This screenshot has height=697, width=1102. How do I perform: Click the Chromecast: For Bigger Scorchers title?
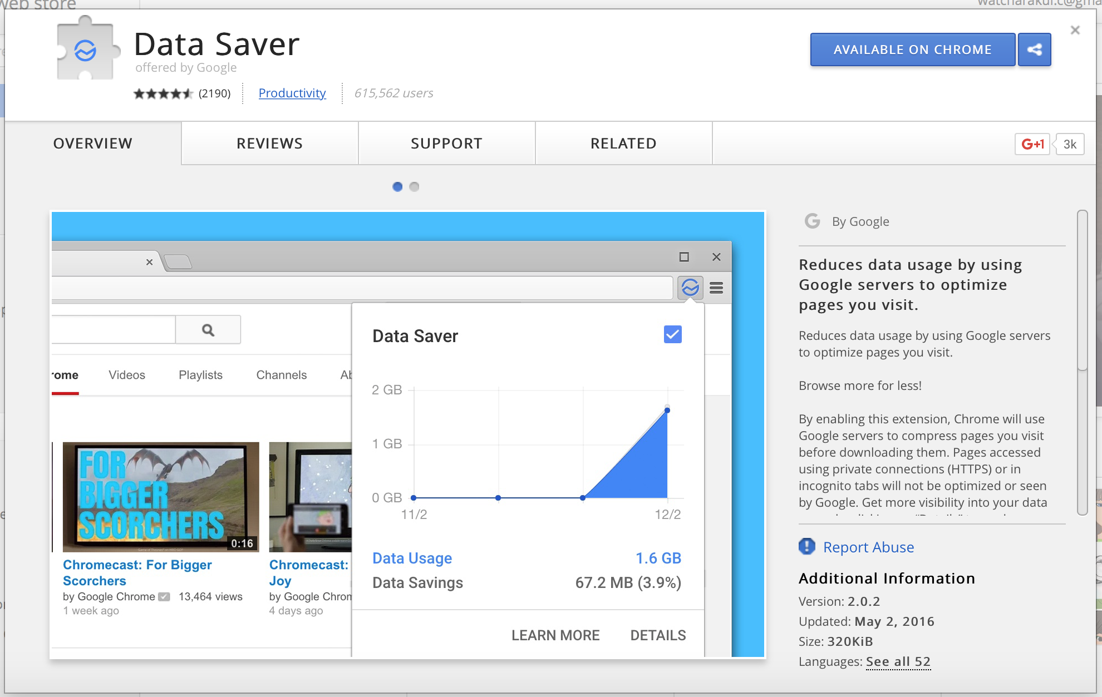pyautogui.click(x=137, y=572)
